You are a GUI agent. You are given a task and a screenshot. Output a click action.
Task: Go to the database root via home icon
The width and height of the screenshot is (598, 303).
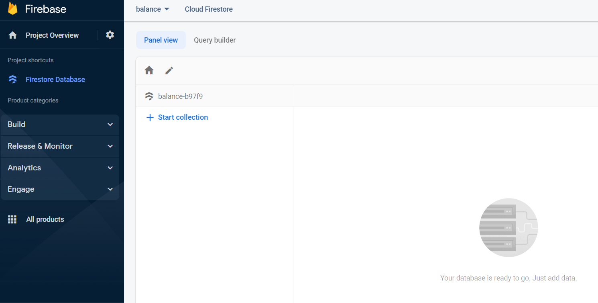(149, 71)
